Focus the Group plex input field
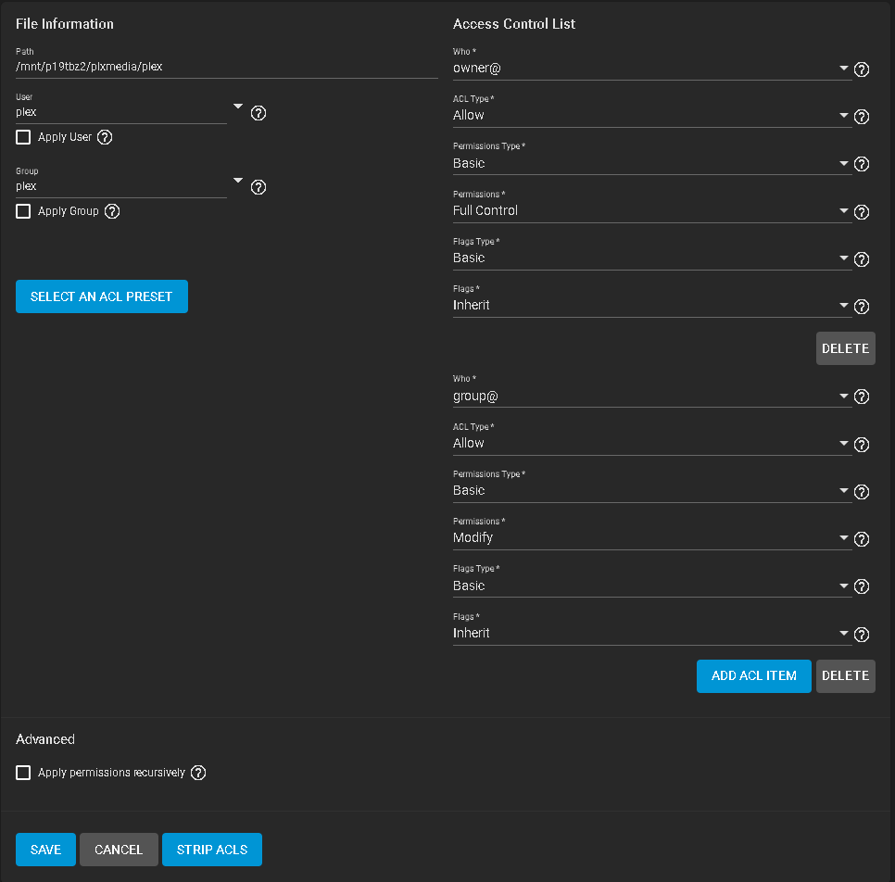Image resolution: width=895 pixels, height=882 pixels. tap(121, 186)
